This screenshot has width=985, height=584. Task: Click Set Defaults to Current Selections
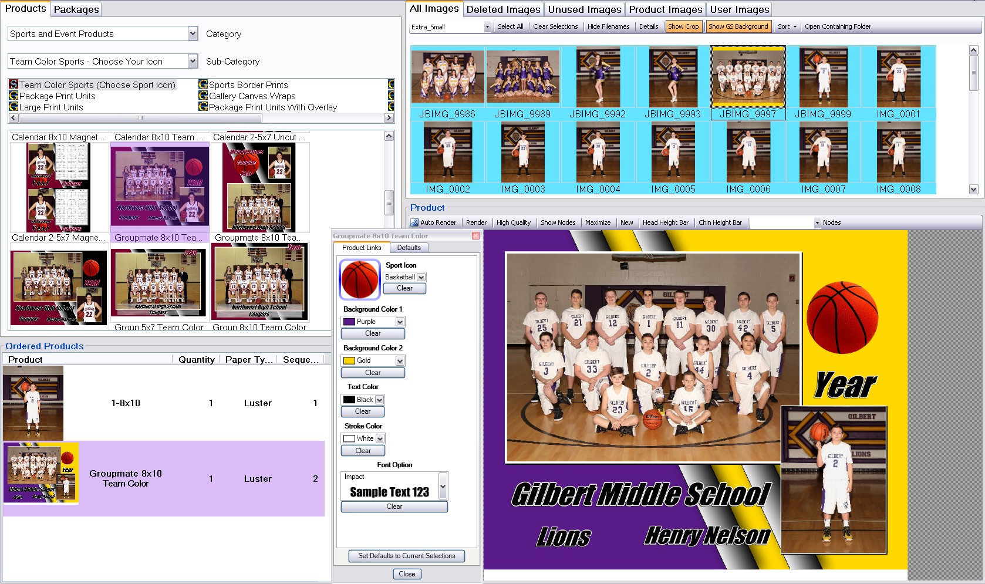[x=406, y=556]
